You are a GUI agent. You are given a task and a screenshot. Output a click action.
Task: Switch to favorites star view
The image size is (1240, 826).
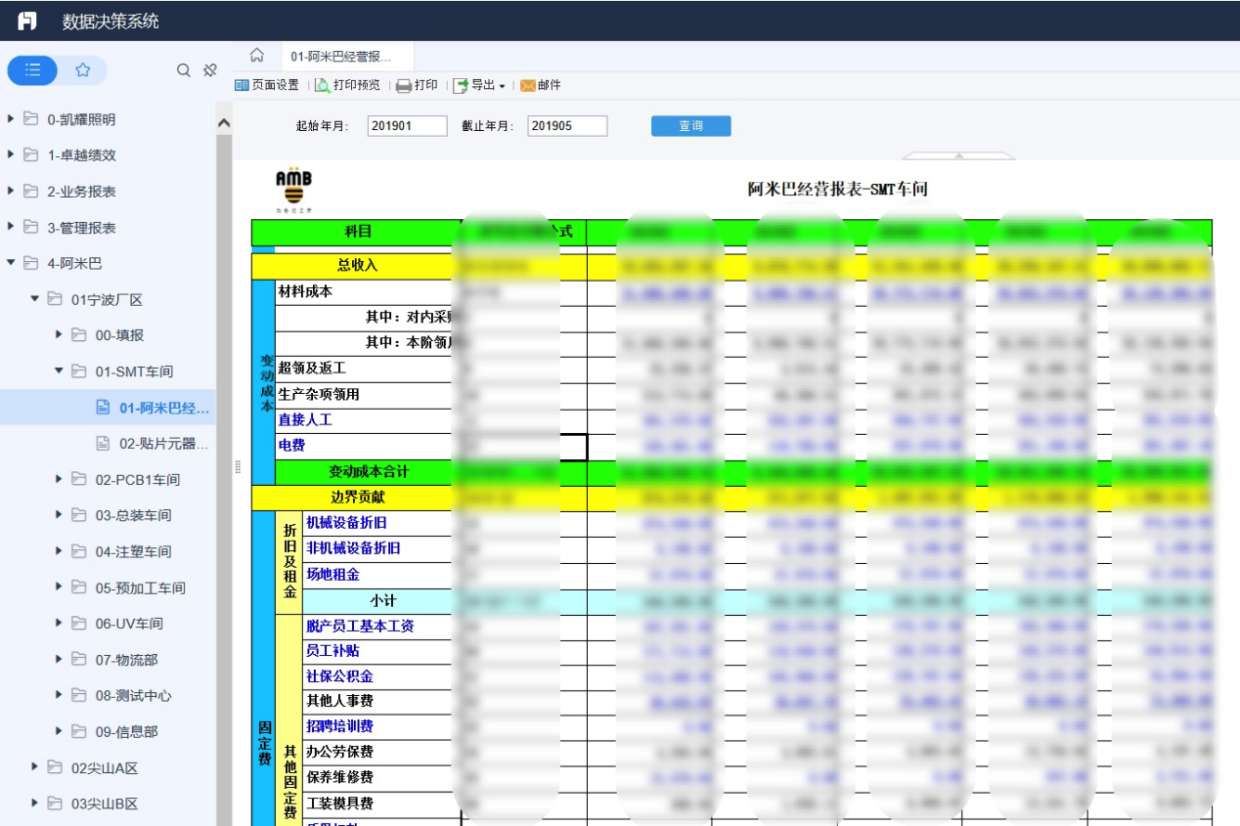[83, 70]
